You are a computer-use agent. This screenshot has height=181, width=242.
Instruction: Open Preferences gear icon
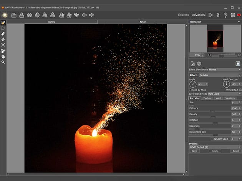[x=233, y=15]
